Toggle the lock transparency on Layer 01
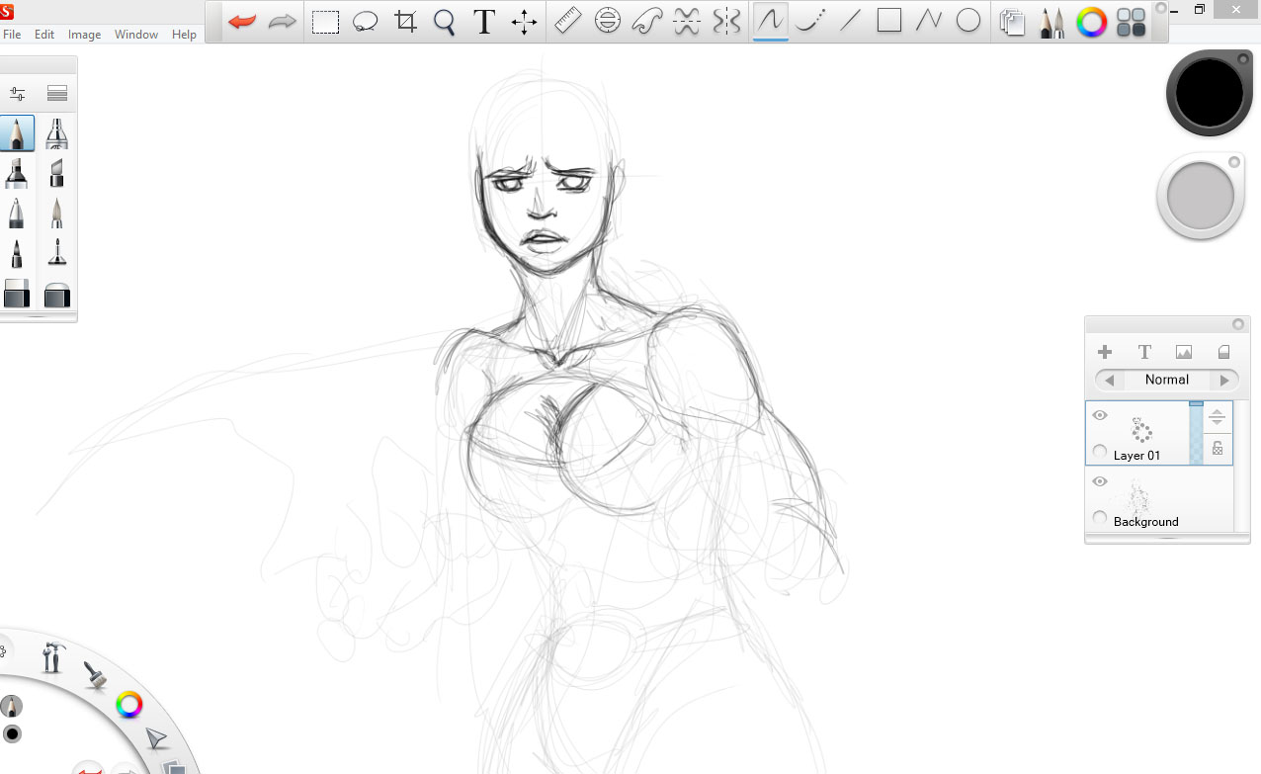The height and width of the screenshot is (774, 1261). pyautogui.click(x=1218, y=449)
